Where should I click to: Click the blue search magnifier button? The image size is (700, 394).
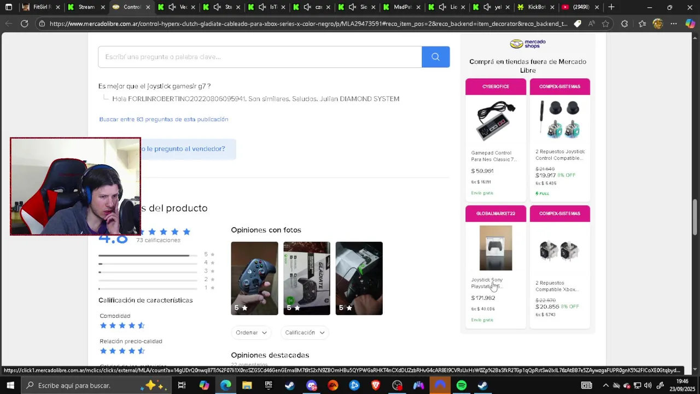click(436, 57)
